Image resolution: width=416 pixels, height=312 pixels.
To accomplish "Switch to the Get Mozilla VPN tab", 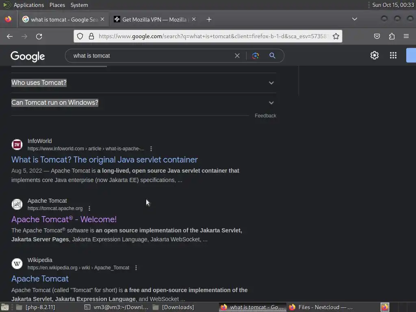I will 155,19.
